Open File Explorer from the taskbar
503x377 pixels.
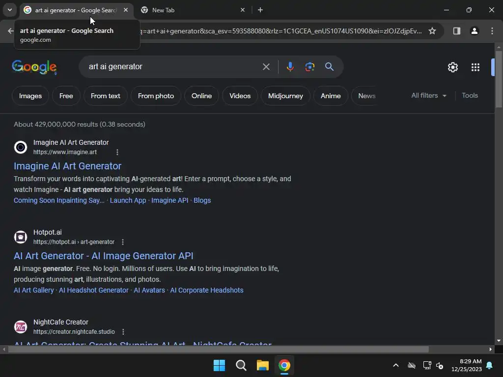pos(262,365)
